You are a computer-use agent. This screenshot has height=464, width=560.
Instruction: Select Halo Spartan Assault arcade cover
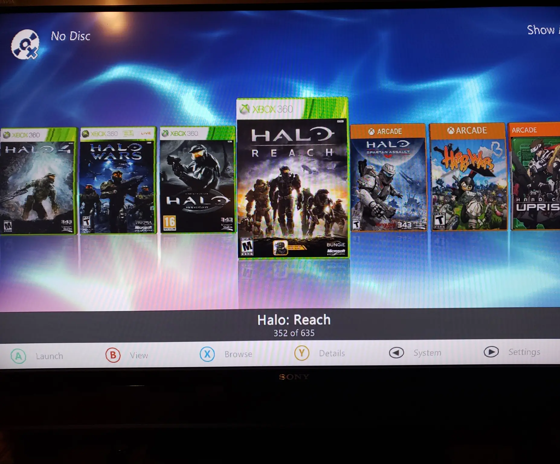coord(388,178)
